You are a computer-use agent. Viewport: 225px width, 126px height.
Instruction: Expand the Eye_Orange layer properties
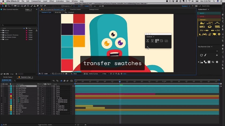pos(9,88)
